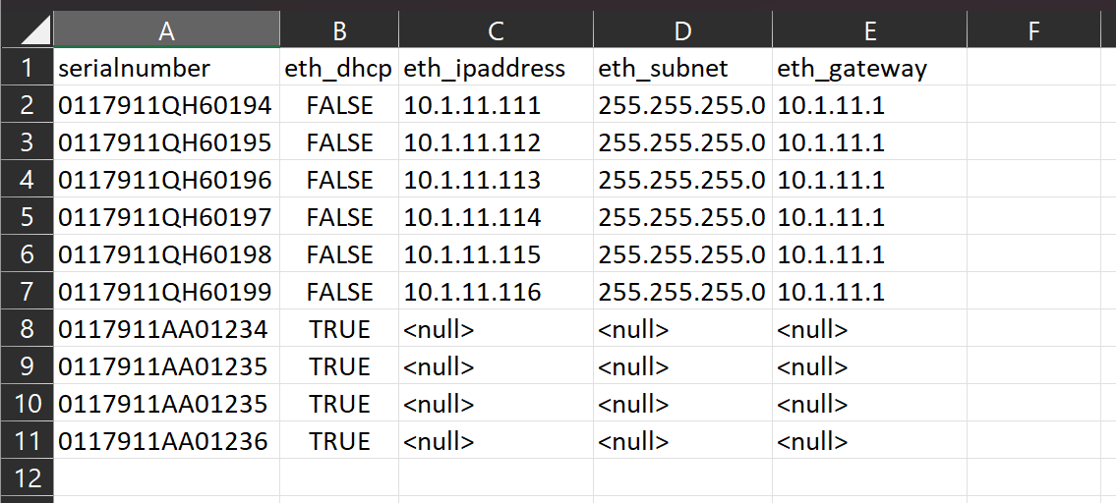Click the eth_dhcp header cell

[339, 68]
